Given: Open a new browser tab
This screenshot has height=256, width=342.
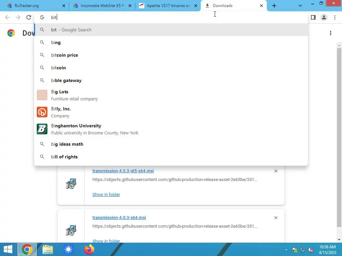Looking at the screenshot, I should (x=274, y=6).
